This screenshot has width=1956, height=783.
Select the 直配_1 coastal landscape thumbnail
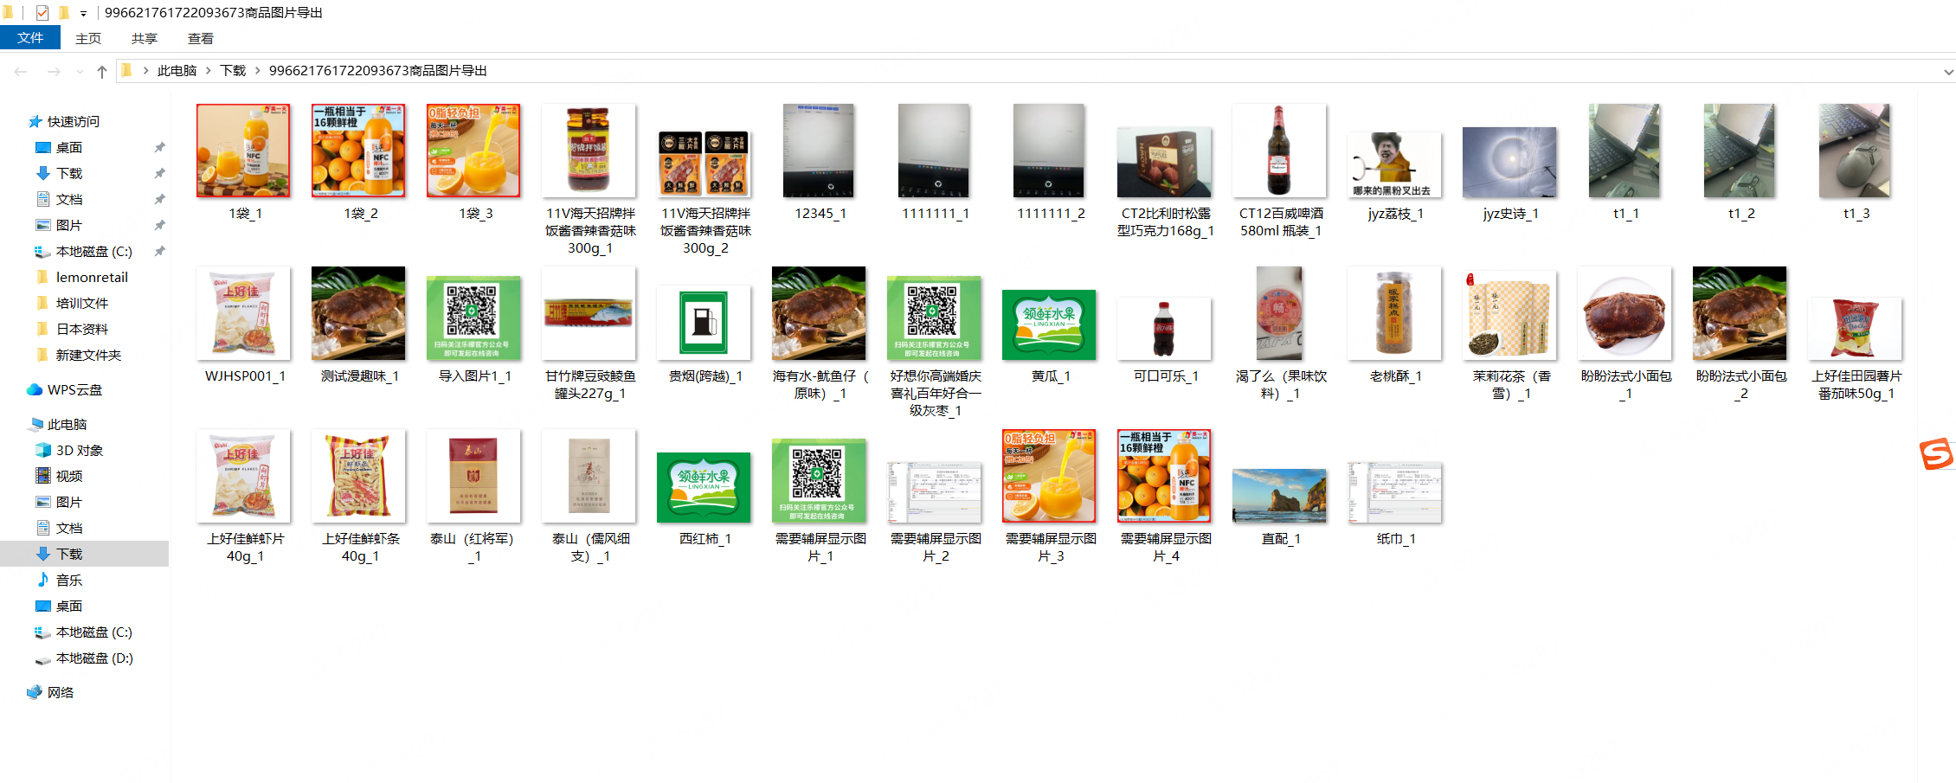coord(1279,496)
